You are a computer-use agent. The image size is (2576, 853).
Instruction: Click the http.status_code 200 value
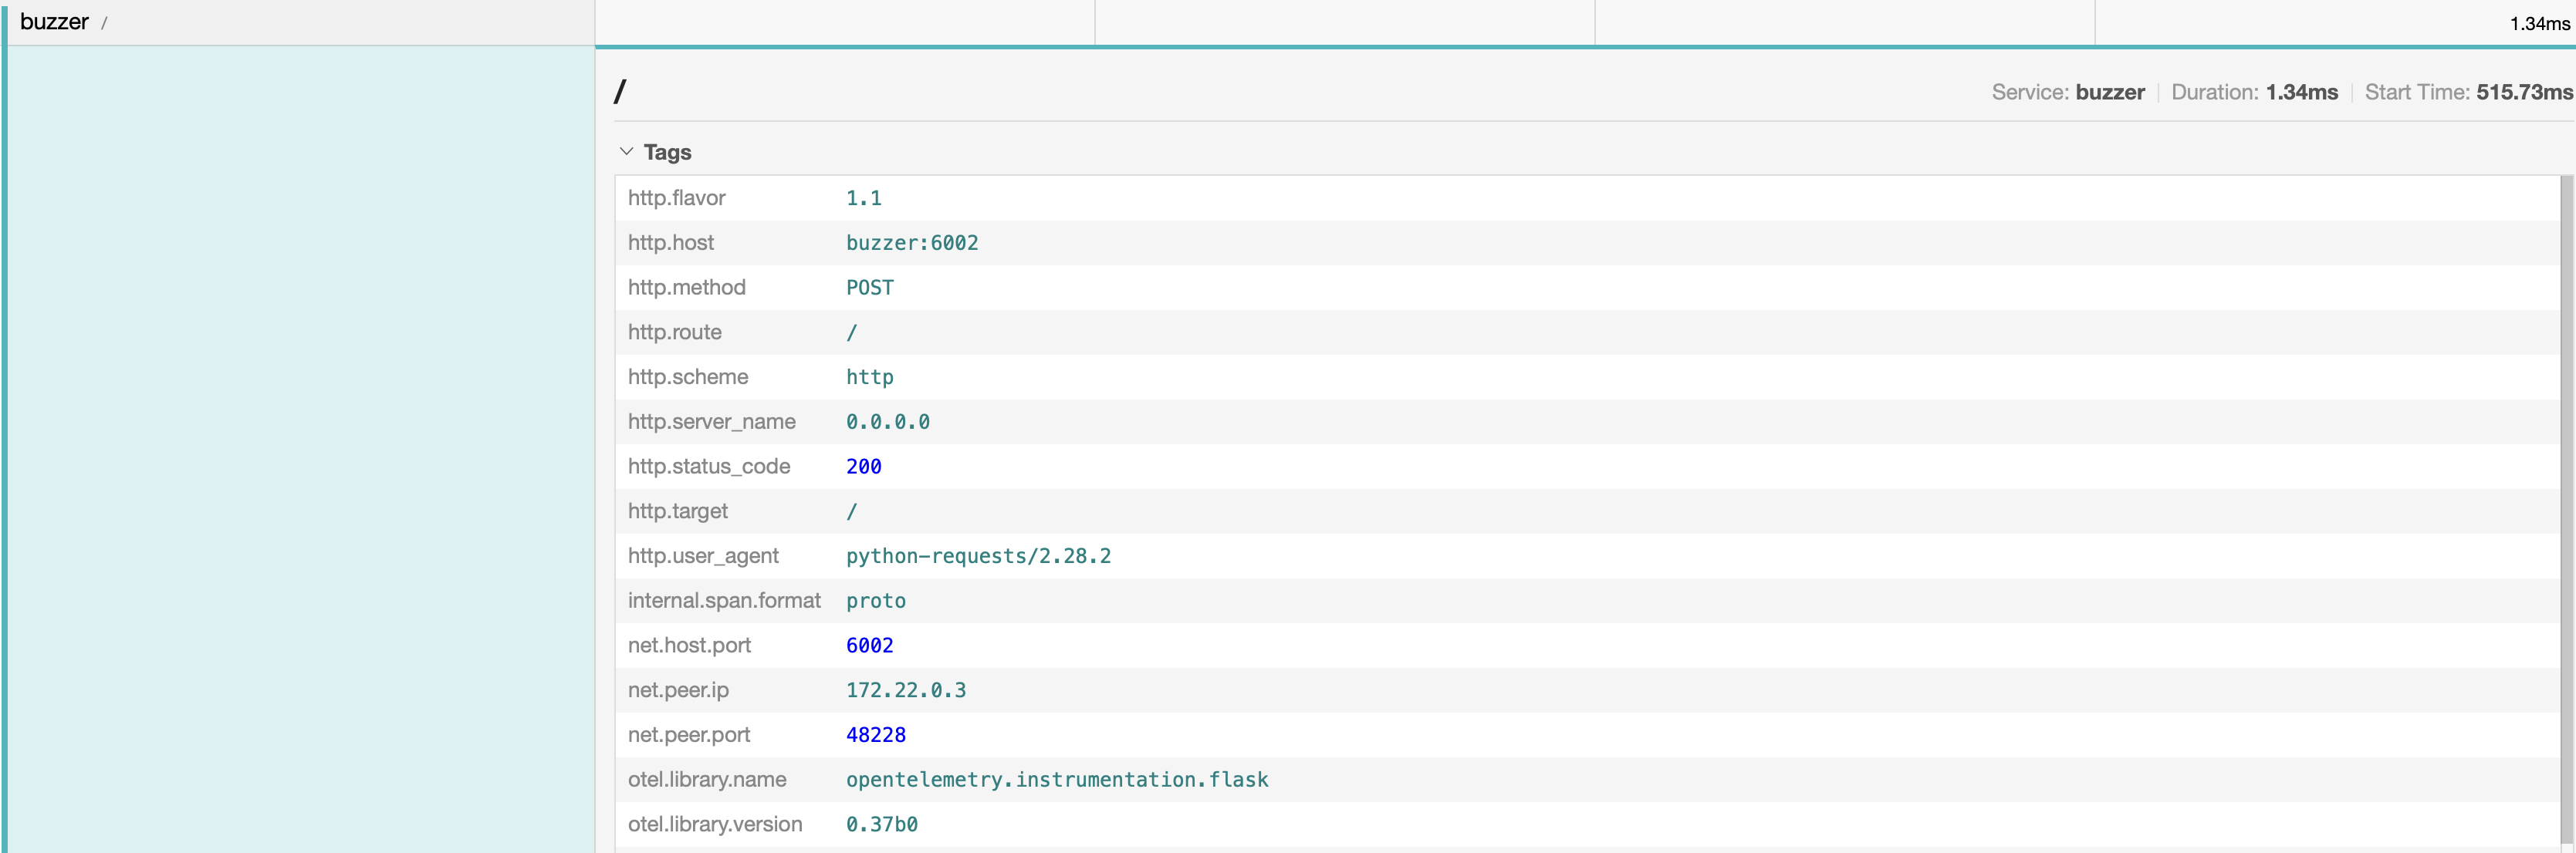tap(864, 467)
